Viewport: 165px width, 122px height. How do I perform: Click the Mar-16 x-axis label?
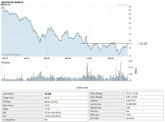point(47,58)
